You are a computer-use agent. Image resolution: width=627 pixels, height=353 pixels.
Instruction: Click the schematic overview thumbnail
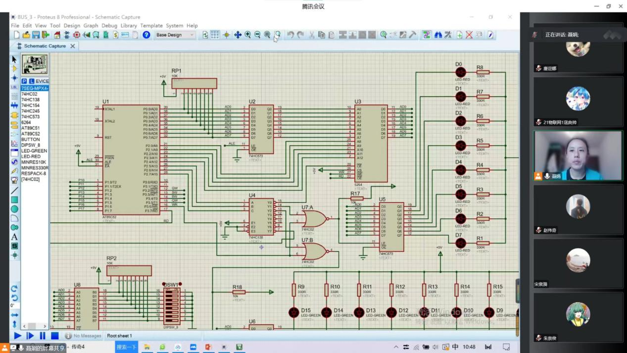pos(35,64)
